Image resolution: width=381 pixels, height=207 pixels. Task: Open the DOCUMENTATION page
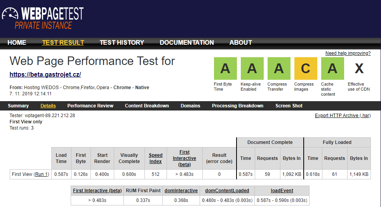186,43
